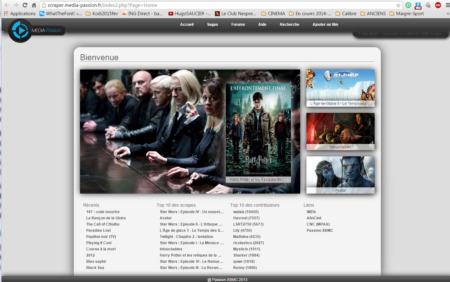The image size is (450, 282).
Task: Open the AlloCiné link
Action: pyautogui.click(x=314, y=218)
